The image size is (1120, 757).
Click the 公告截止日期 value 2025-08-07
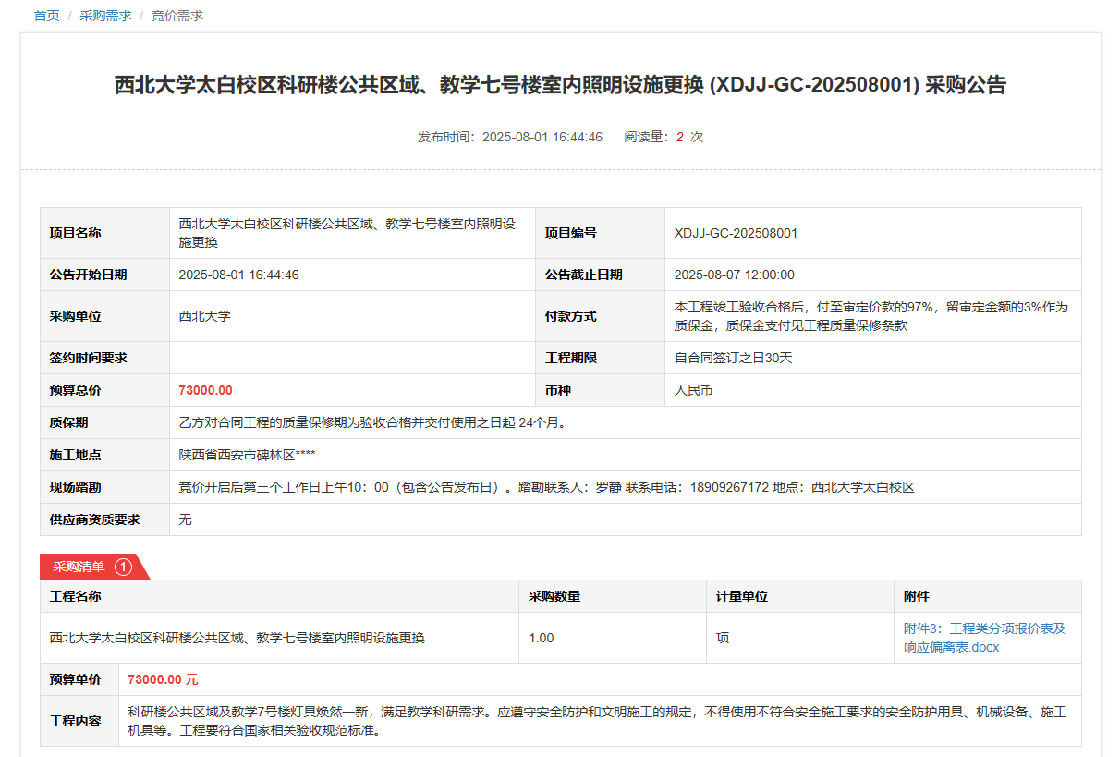point(734,275)
